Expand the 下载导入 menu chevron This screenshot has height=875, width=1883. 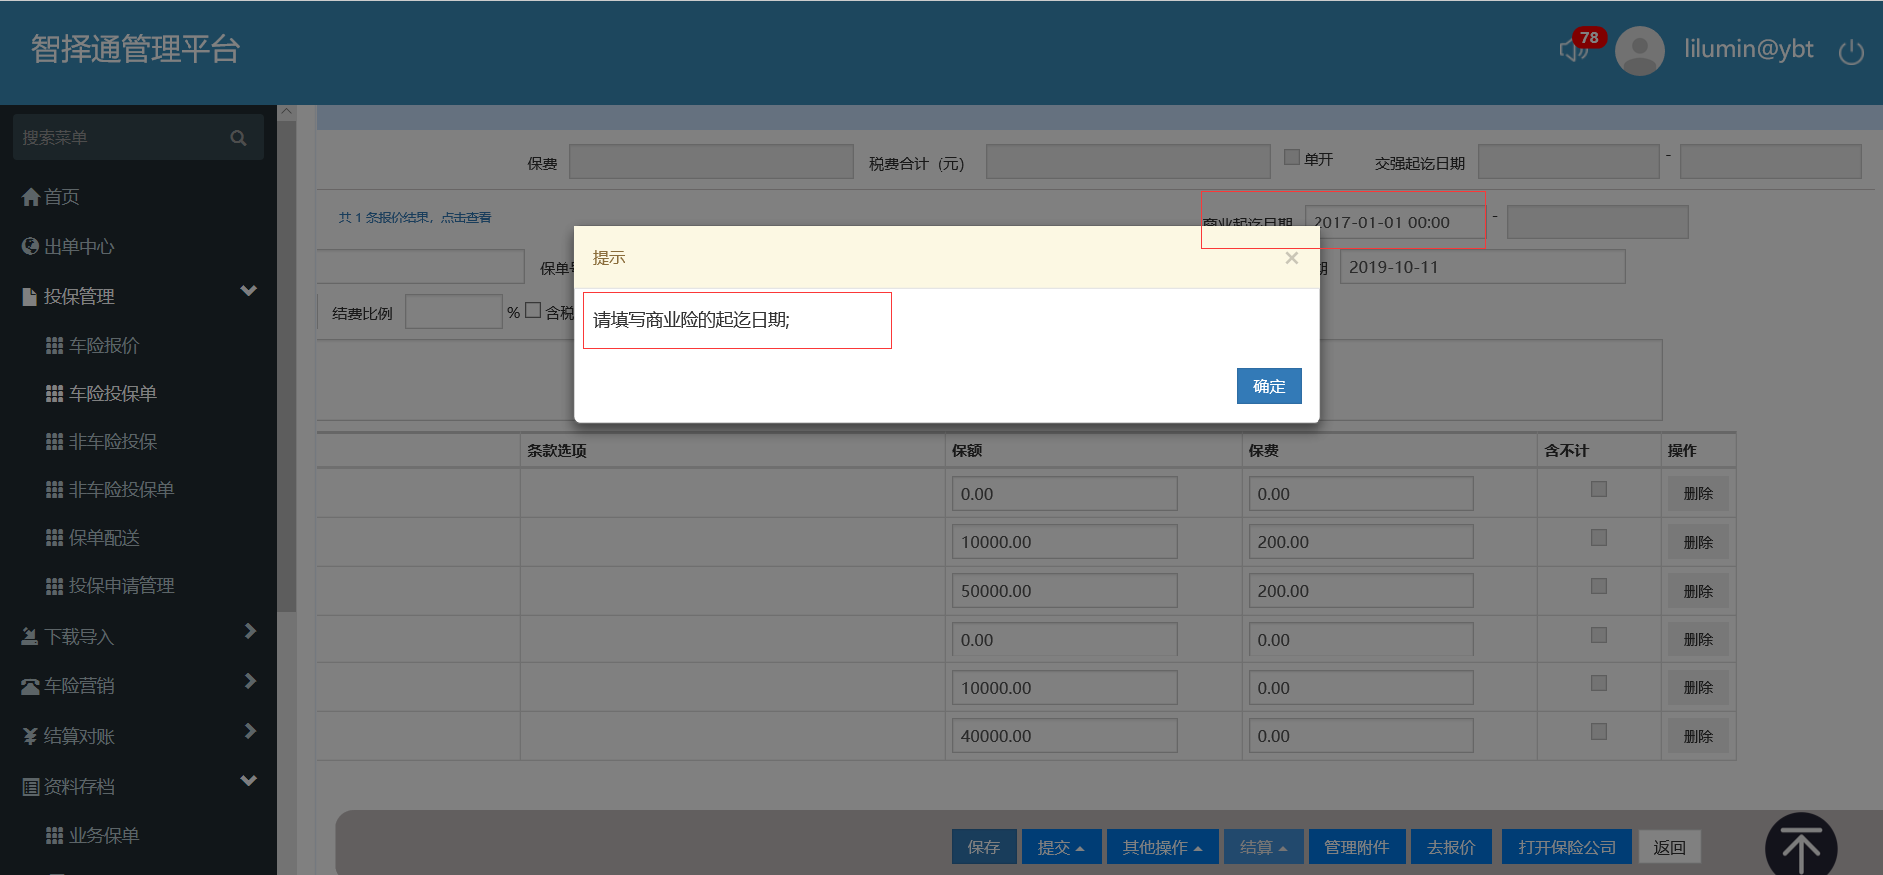coord(250,631)
